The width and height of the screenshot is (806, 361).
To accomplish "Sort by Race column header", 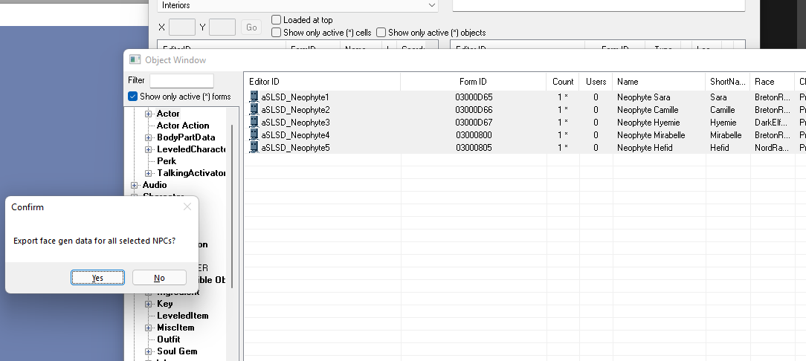I will [x=773, y=82].
